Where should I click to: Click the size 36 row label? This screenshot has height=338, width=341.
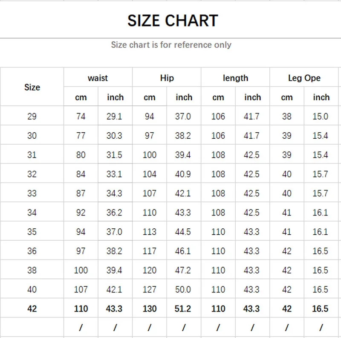tap(32, 251)
